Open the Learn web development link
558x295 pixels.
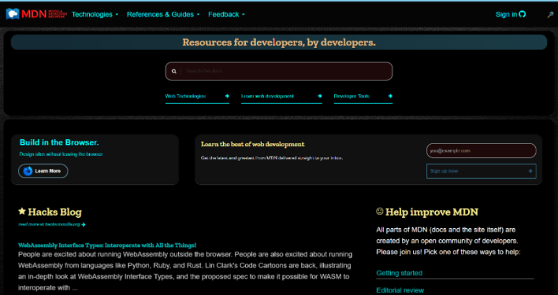pos(282,96)
